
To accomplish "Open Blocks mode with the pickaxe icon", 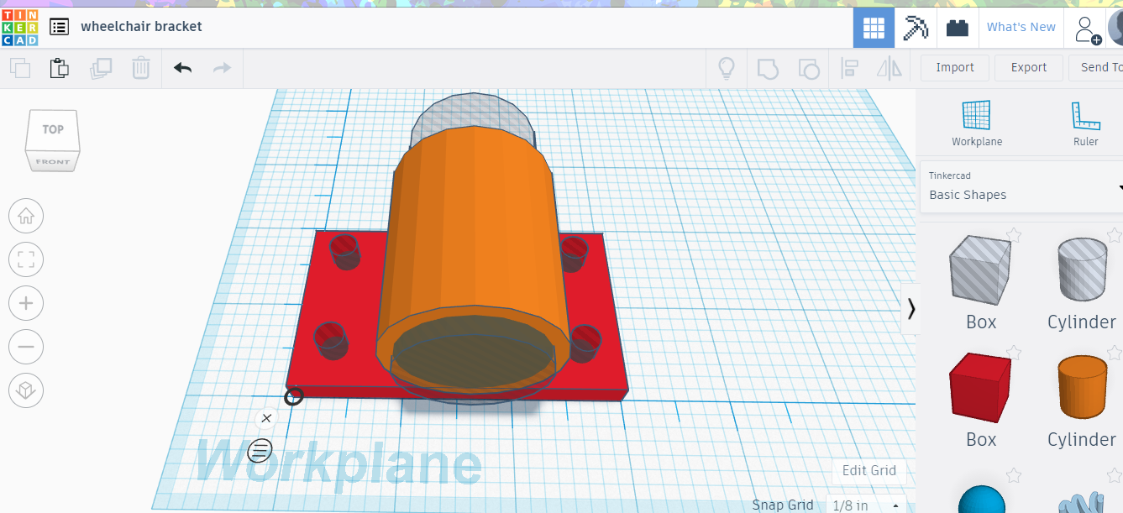I will coord(915,27).
